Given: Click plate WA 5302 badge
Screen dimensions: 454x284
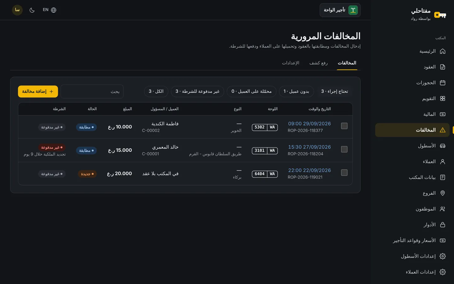Looking at the screenshot, I should click(x=265, y=127).
